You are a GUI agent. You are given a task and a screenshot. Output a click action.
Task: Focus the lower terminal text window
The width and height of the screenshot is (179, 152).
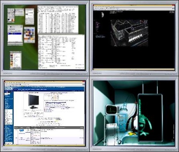(x=61, y=52)
